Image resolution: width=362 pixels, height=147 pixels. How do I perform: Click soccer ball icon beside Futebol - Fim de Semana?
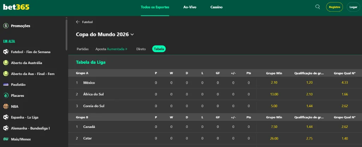tap(6, 52)
